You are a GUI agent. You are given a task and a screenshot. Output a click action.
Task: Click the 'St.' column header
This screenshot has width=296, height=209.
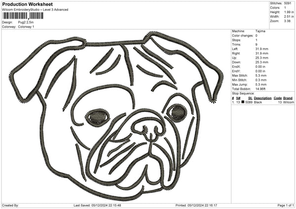click(x=250, y=98)
